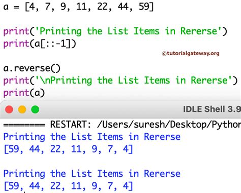Click the list assignment line starting 'a = [4, 7'
The image size is (241, 193).
pos(78,7)
